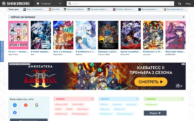This screenshot has height=121, width=194.
Task: Click the Форум button
Action: tap(155, 113)
